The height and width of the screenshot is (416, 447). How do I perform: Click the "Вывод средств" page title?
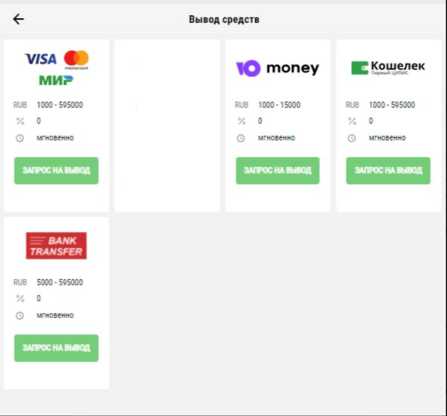coord(224,19)
